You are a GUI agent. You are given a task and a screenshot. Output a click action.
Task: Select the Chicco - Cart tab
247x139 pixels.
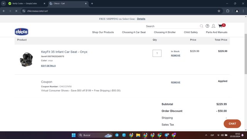(68, 3)
